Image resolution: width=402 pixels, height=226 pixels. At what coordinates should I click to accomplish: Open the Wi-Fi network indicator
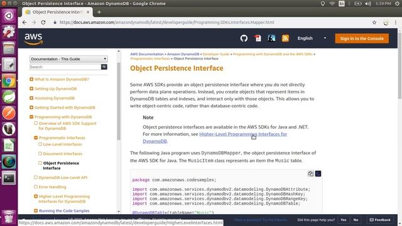click(332, 4)
